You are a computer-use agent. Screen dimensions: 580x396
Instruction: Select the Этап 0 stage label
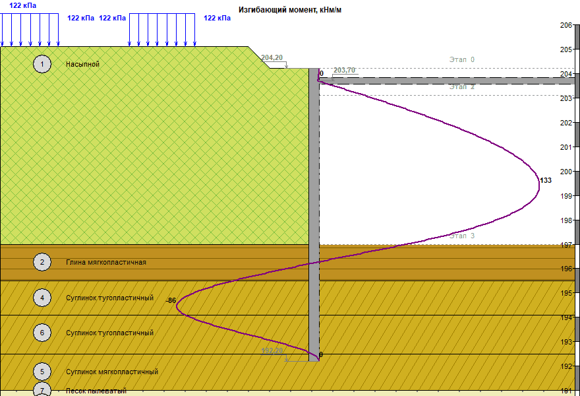[x=461, y=59]
